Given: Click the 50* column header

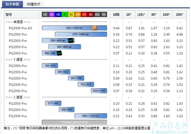Looking at the screenshot, I should [154, 14].
